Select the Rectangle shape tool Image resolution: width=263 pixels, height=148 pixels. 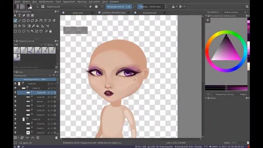(x=24, y=21)
